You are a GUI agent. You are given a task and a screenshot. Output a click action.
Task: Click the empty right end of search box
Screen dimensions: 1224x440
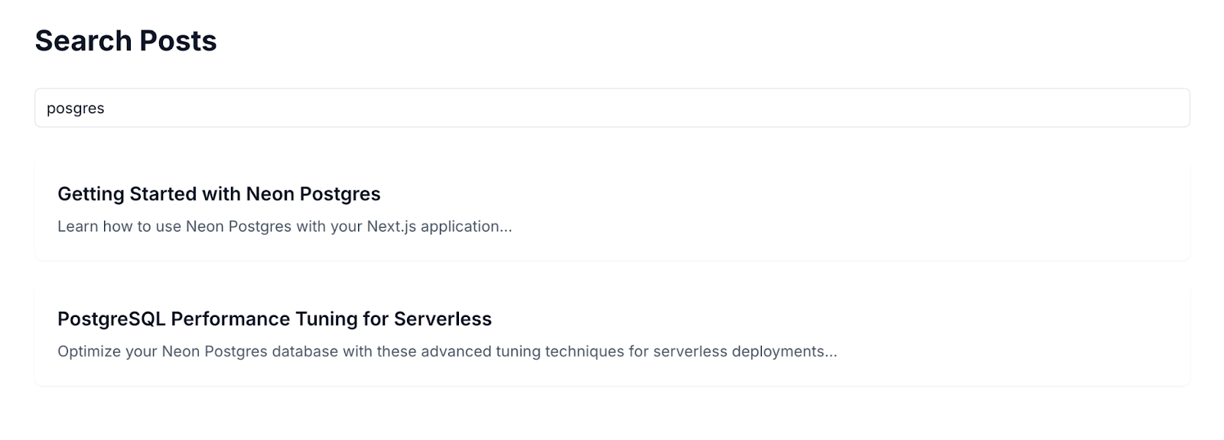[x=1071, y=108]
